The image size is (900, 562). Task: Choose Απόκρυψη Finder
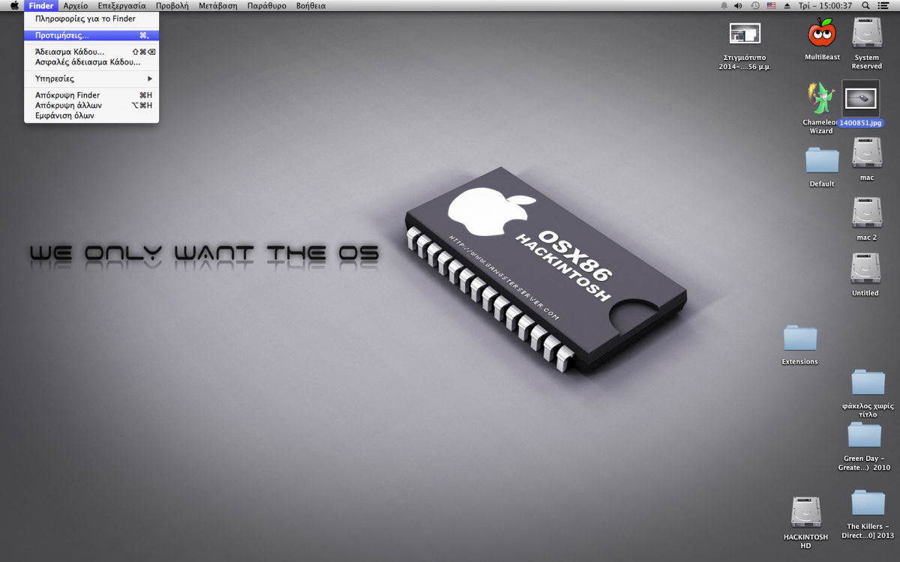pyautogui.click(x=91, y=95)
